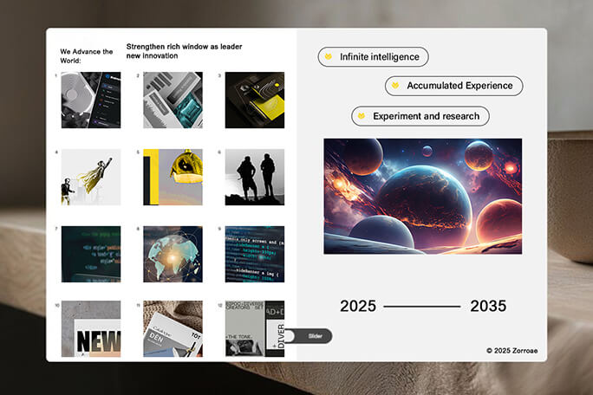Image resolution: width=593 pixels, height=395 pixels.
Task: Open thumbnail 4 with caped superhero figure
Action: 91,177
